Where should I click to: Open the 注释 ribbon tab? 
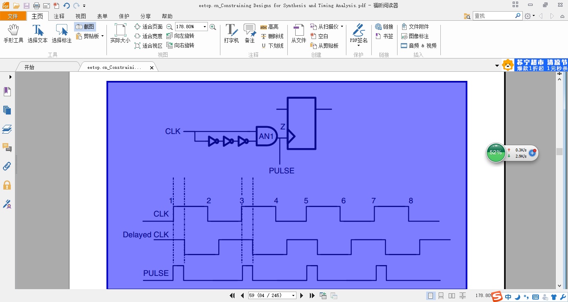(59, 16)
